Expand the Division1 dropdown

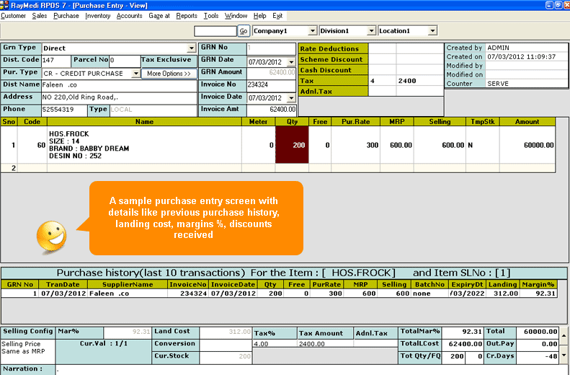[371, 31]
